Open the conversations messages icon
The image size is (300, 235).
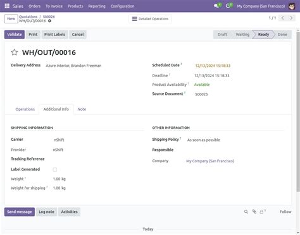[216, 6]
